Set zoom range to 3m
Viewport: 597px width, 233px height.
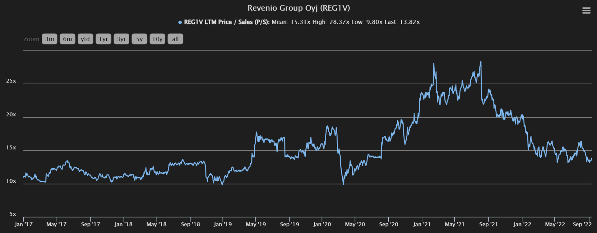coord(49,39)
